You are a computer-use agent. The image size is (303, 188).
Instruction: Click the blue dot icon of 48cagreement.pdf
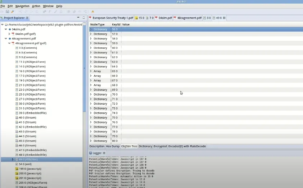click(x=10, y=38)
